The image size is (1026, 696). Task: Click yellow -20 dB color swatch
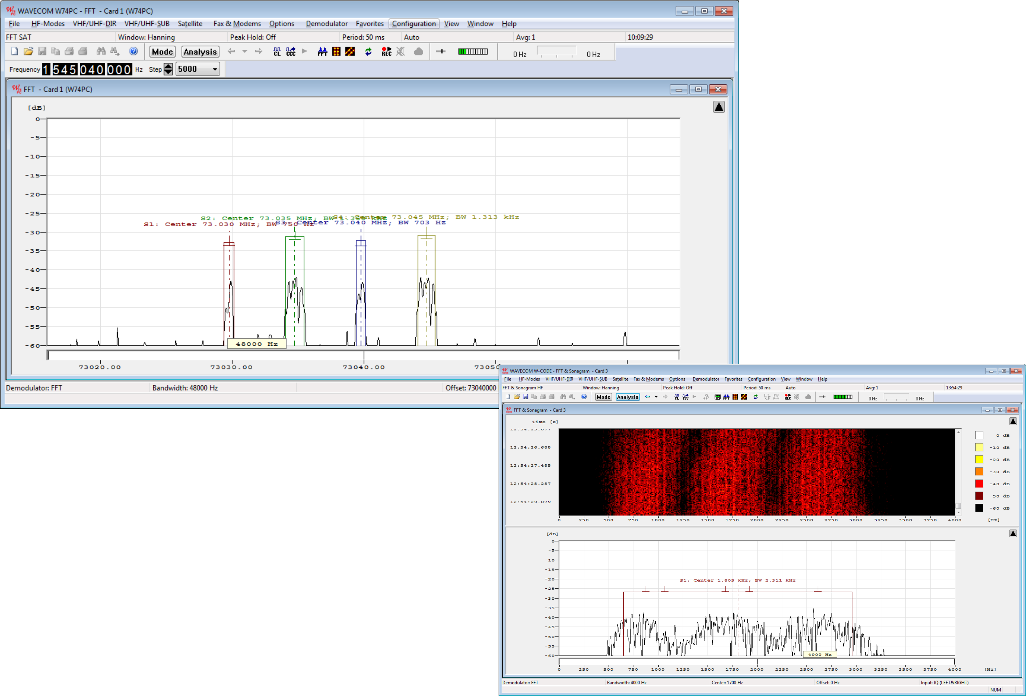[979, 460]
